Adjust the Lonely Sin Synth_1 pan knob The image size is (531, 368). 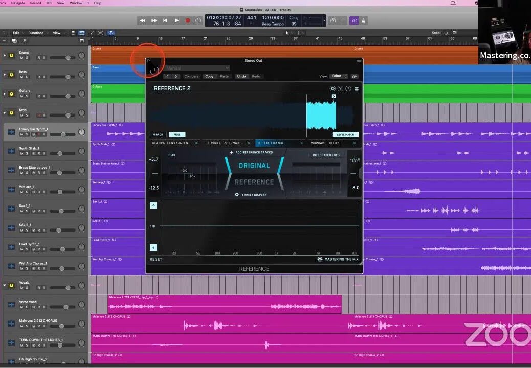pyautogui.click(x=82, y=132)
